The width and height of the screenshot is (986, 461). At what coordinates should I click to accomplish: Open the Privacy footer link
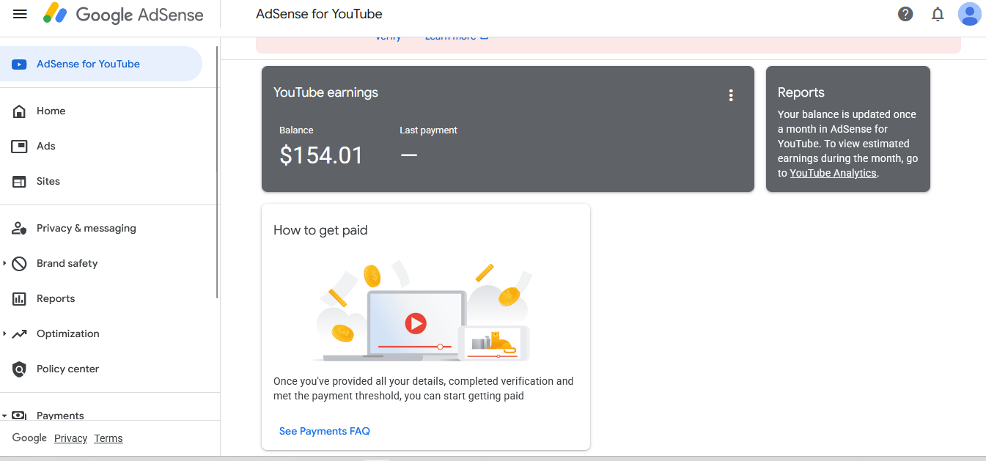[70, 438]
